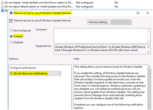Click the 'Help:' label

[x=76, y=59]
